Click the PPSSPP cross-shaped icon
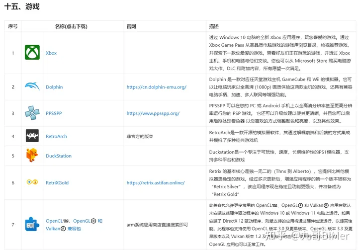Screen dimensions: 358x250 click(x=32, y=113)
